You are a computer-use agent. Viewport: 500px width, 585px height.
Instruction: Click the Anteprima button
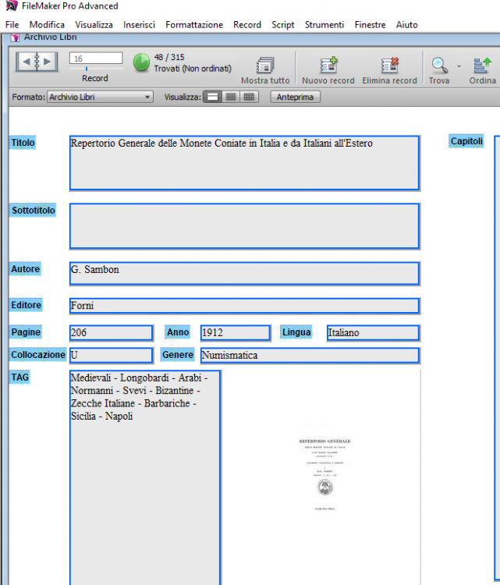[295, 97]
